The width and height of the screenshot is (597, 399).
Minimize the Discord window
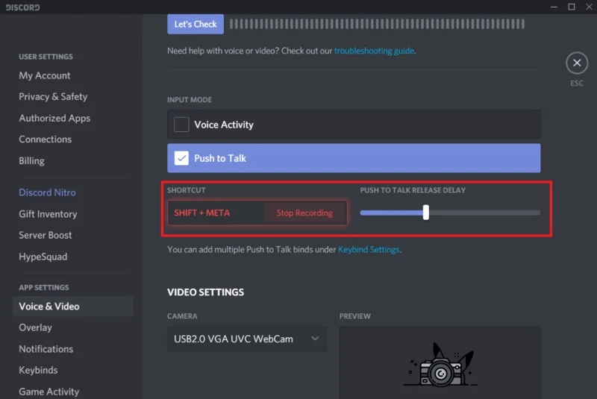554,7
